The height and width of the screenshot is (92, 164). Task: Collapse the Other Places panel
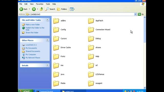click(x=47, y=40)
